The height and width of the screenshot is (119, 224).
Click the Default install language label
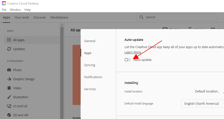coord(139,103)
